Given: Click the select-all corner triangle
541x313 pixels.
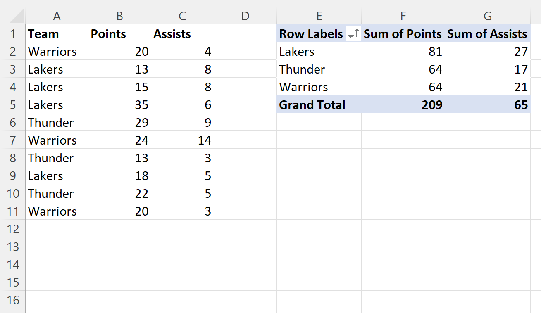Looking at the screenshot, I should pyautogui.click(x=17, y=16).
